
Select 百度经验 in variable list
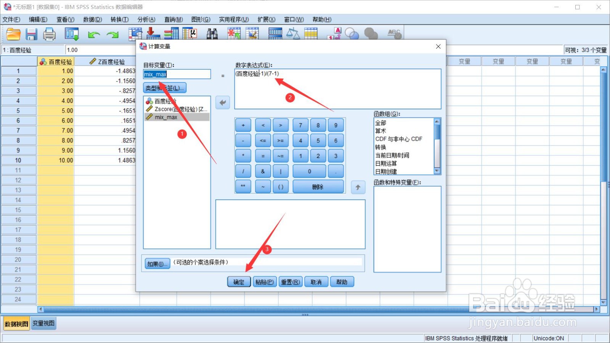(177, 101)
